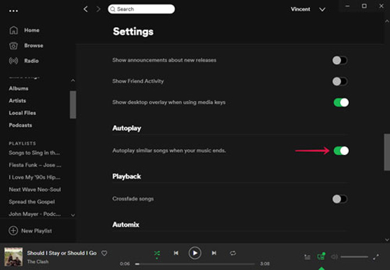The width and height of the screenshot is (390, 270).
Task: Open the play queue
Action: (308, 256)
